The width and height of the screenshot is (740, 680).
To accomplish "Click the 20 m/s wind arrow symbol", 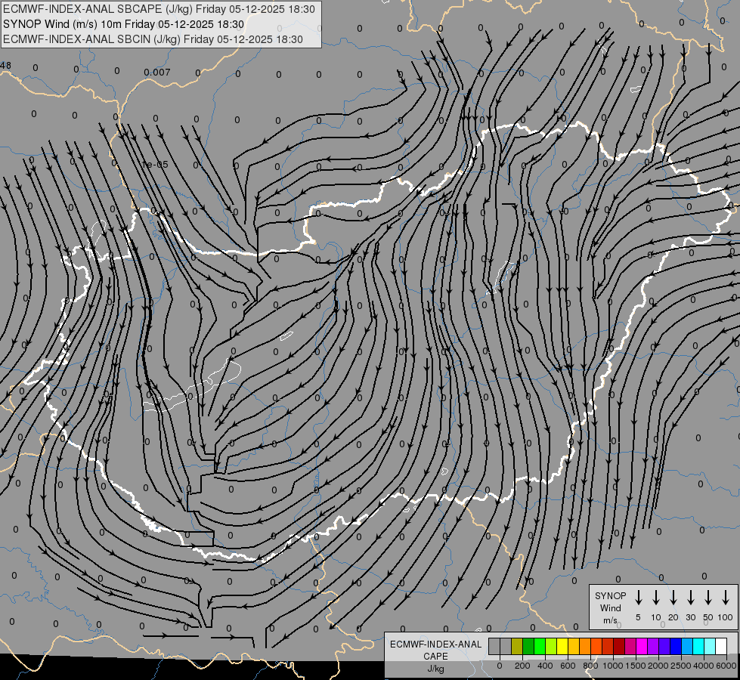I will tap(673, 598).
